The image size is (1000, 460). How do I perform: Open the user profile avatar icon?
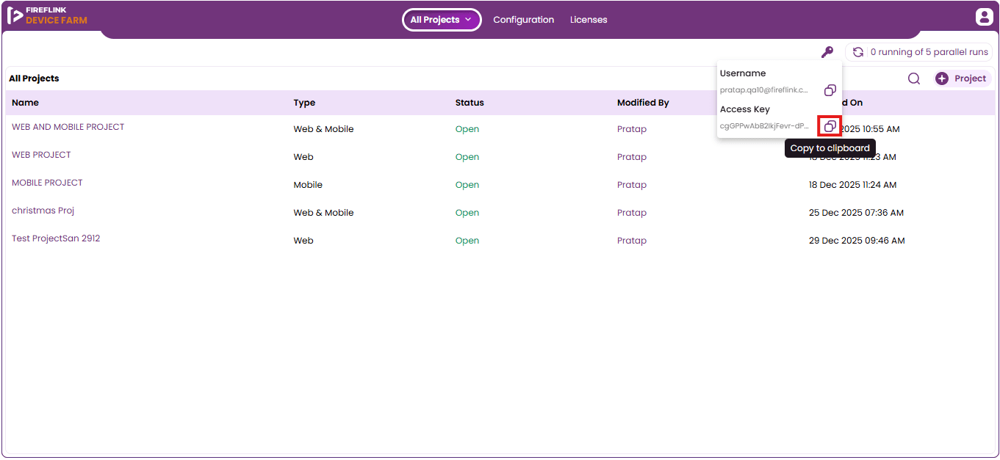click(984, 17)
